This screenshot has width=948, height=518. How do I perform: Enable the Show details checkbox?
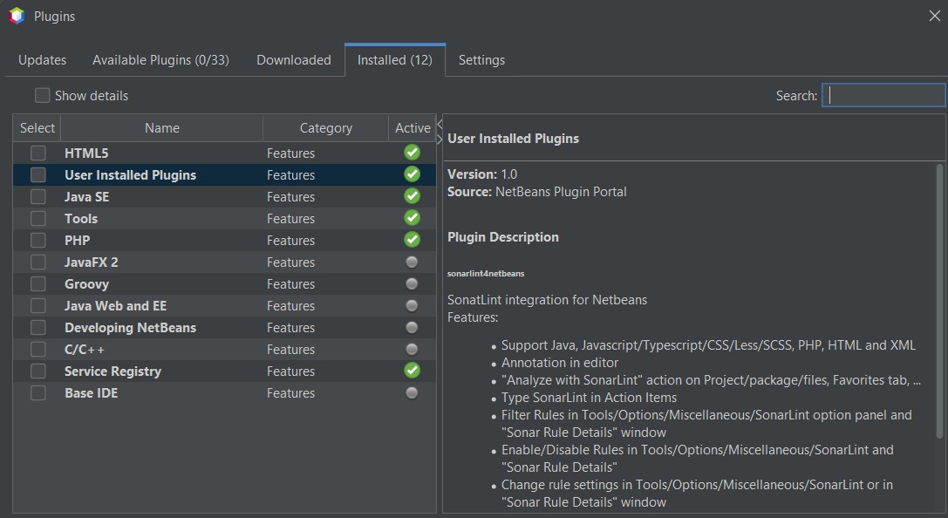coord(42,95)
